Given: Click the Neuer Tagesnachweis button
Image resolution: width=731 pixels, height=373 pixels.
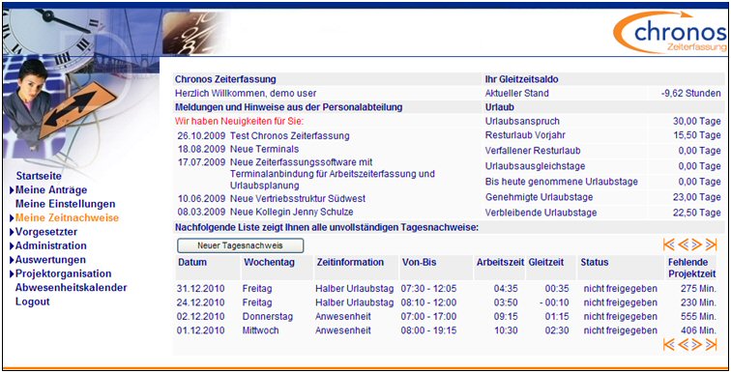Looking at the screenshot, I should pos(240,245).
